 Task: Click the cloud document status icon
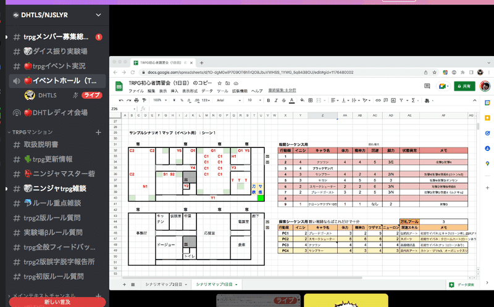[236, 83]
